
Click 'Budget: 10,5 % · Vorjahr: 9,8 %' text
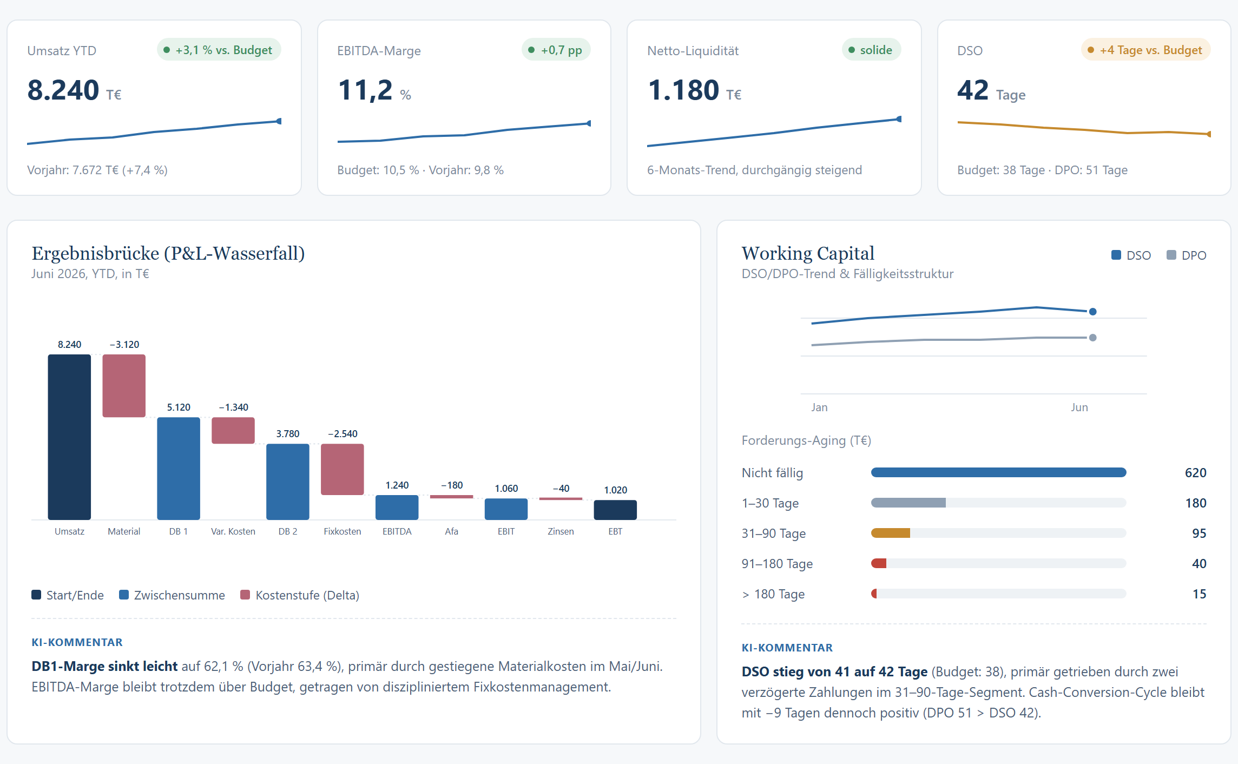pos(420,170)
